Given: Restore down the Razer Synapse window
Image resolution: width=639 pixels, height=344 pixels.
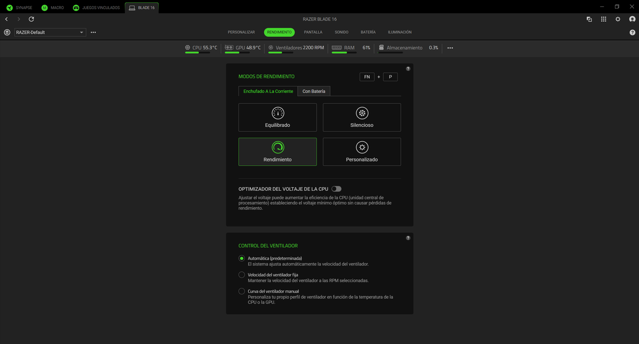Looking at the screenshot, I should point(617,6).
